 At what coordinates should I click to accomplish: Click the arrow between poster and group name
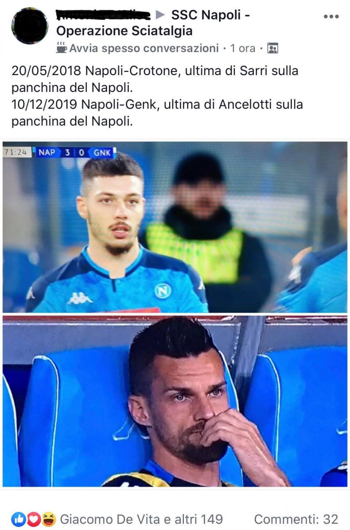[x=161, y=15]
